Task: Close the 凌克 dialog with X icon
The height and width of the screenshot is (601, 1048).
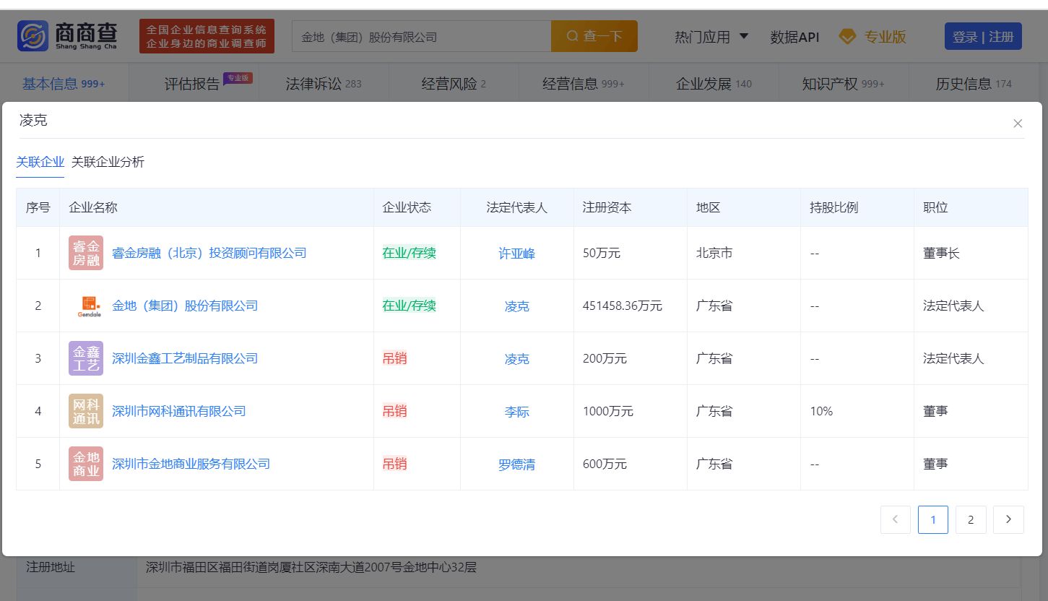Action: (x=1018, y=124)
